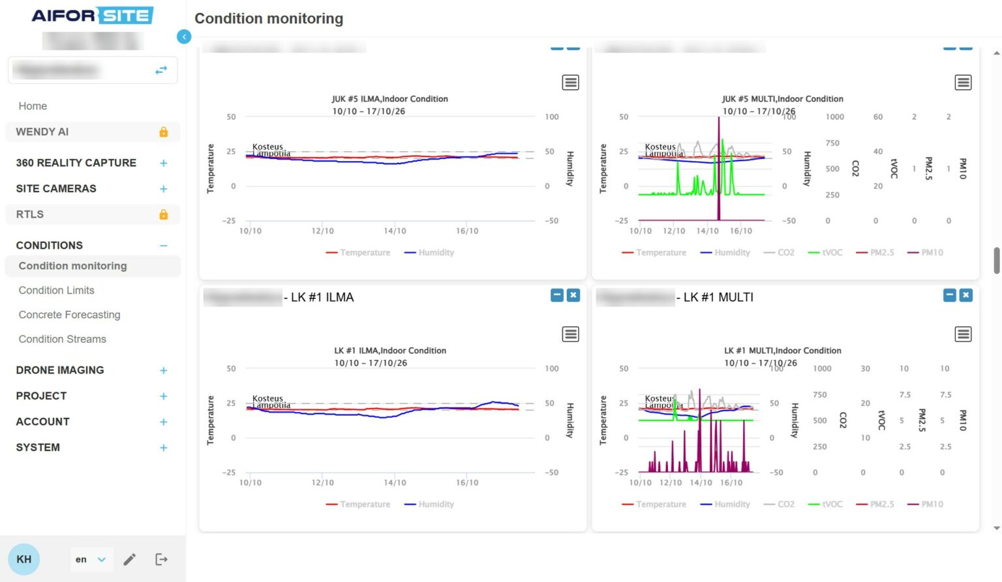Go to Home page

coord(33,106)
